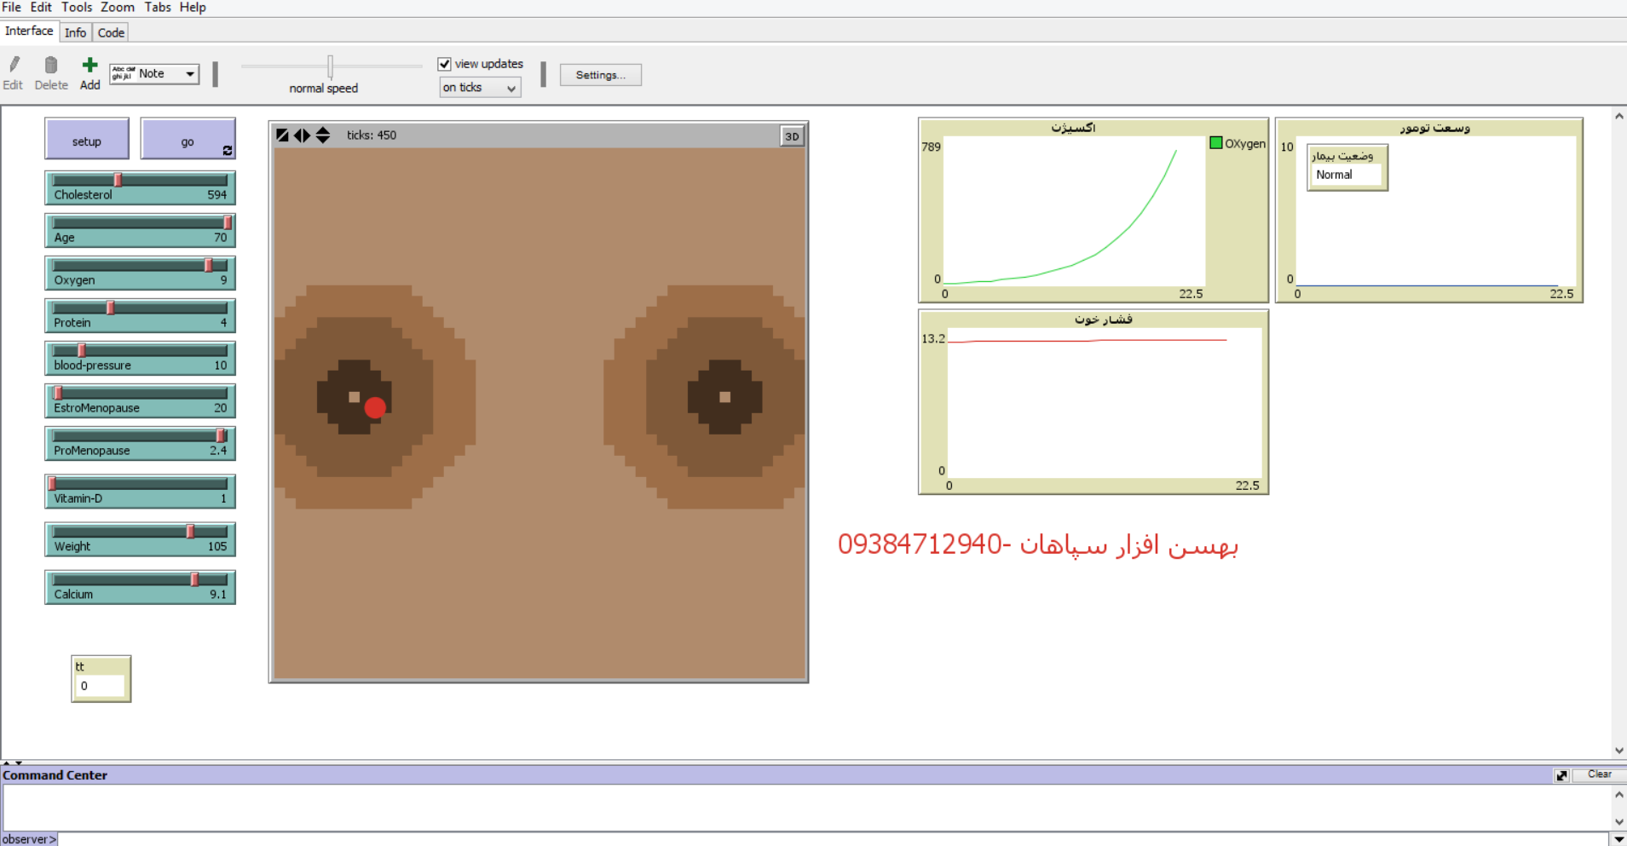1627x846 pixels.
Task: Open the Edit menu
Action: (41, 8)
